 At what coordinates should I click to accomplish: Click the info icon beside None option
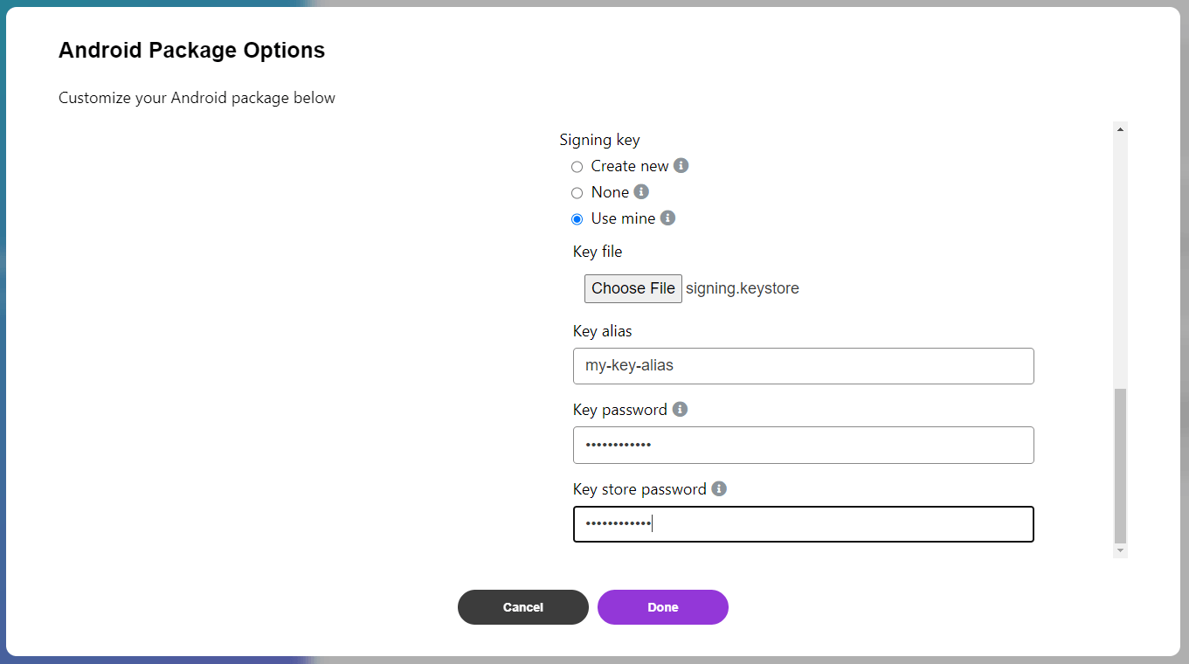pyautogui.click(x=641, y=191)
